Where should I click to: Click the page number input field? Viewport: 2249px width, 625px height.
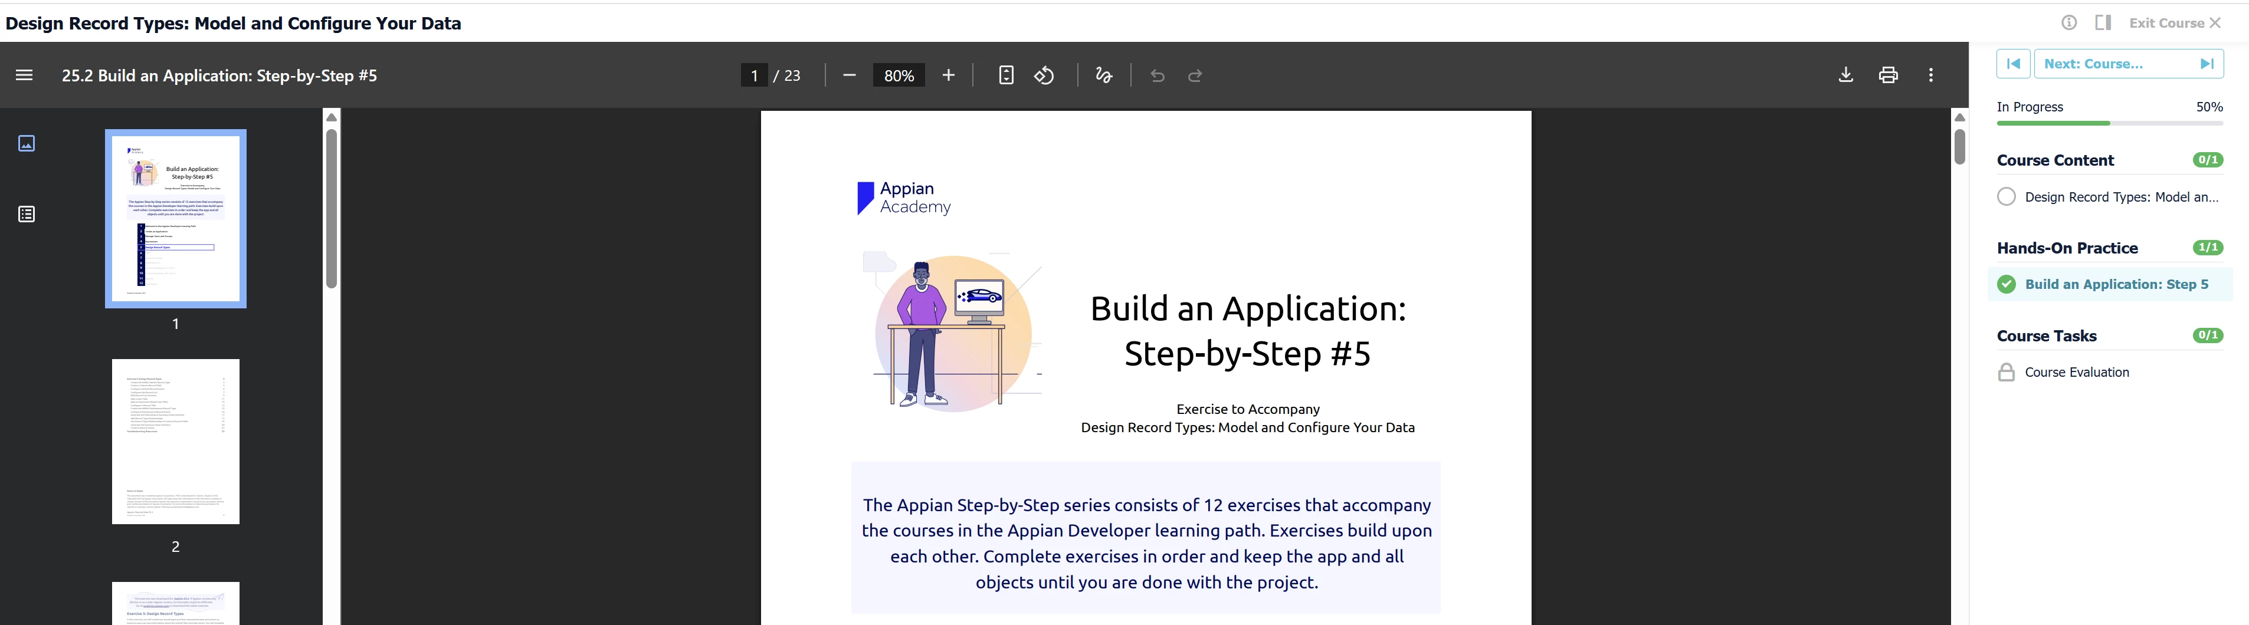pyautogui.click(x=753, y=75)
